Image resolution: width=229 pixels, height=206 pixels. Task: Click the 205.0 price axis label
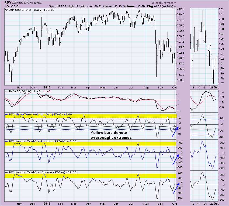(181, 25)
